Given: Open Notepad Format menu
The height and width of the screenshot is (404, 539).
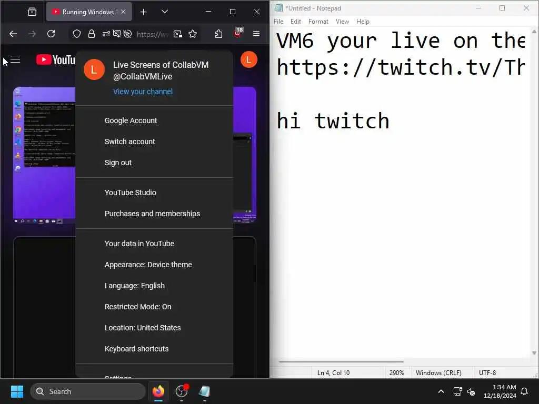Looking at the screenshot, I should [318, 21].
